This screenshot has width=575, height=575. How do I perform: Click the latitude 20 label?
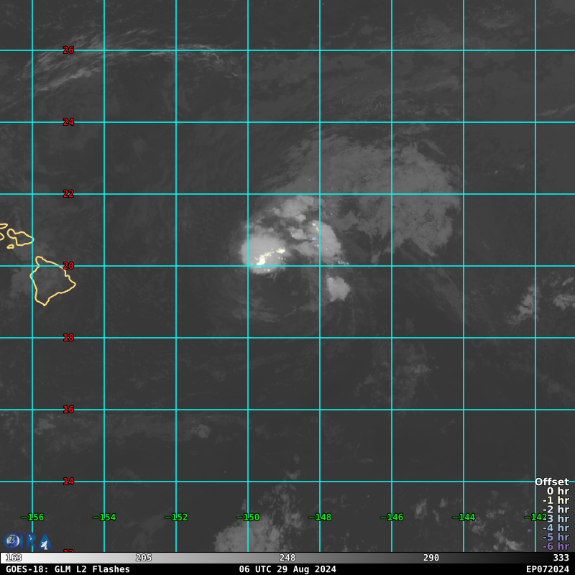68,266
